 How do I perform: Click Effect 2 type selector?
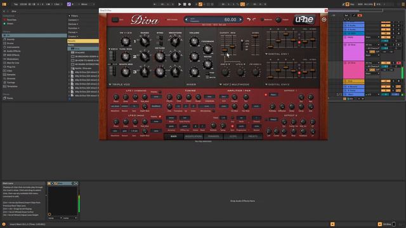(273, 120)
